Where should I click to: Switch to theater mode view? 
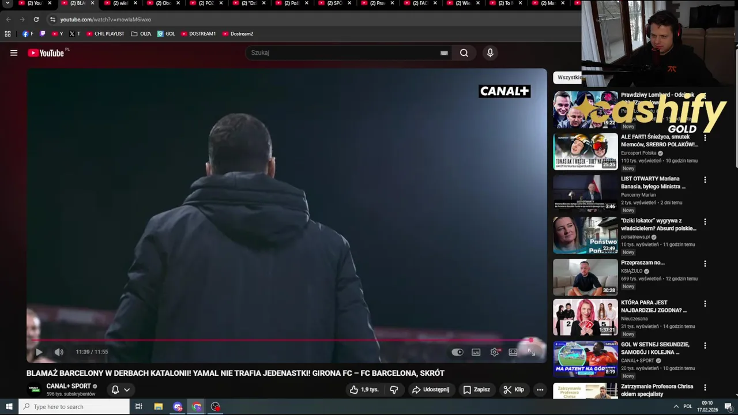coord(513,352)
